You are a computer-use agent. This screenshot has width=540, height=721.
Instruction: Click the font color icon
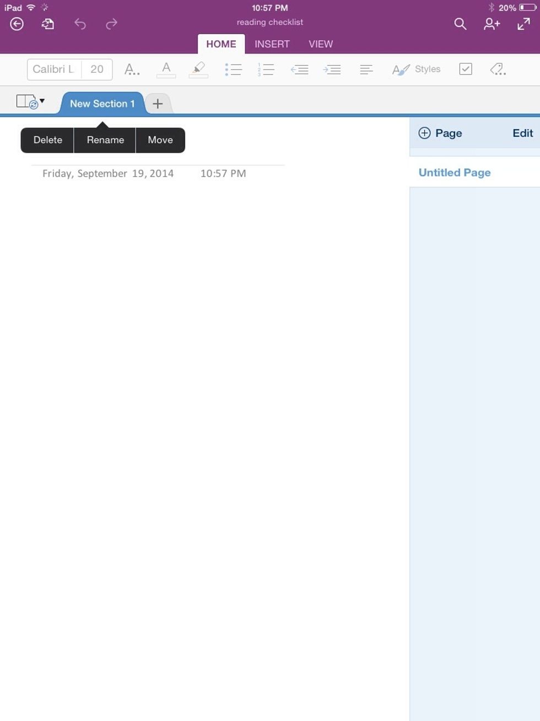click(x=166, y=69)
